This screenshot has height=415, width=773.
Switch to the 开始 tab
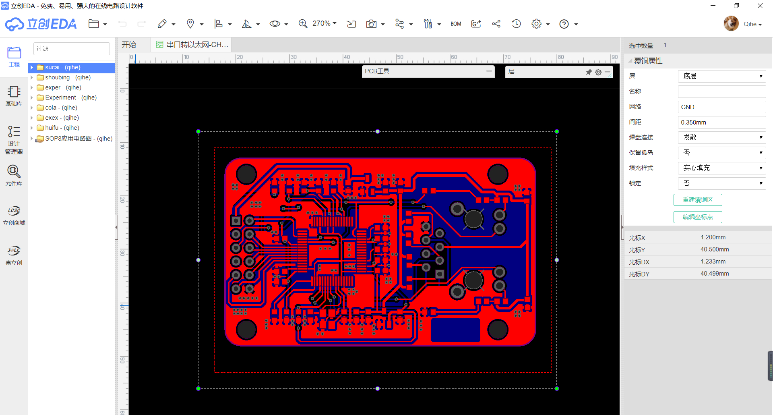[129, 45]
